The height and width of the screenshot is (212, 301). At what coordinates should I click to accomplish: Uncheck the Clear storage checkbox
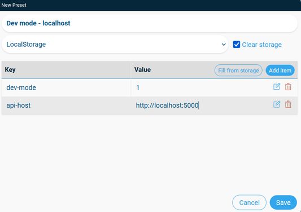236,45
